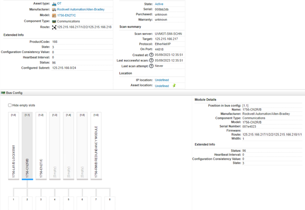Image resolution: width=305 pixels, height=210 pixels.
Task: Click the route network icon
Action: (54, 27)
